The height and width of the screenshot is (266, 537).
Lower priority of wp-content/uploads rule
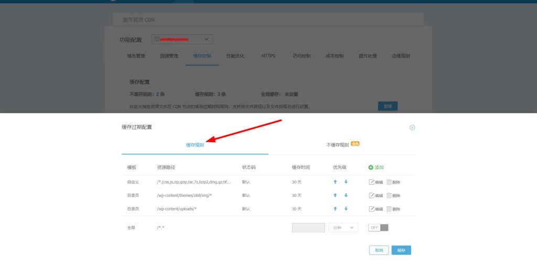(346, 208)
